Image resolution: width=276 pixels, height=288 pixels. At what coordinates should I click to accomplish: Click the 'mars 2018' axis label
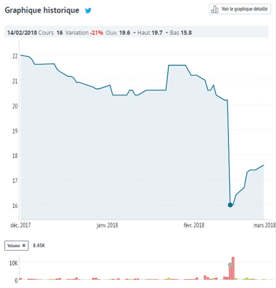(264, 225)
